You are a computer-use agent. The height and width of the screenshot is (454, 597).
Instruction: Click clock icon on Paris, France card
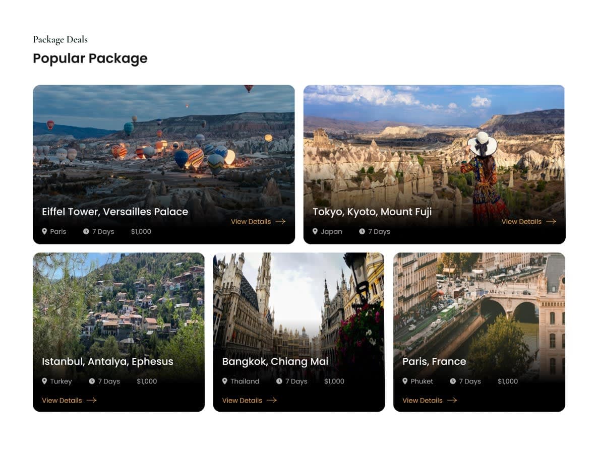point(453,381)
